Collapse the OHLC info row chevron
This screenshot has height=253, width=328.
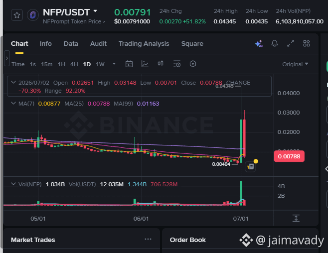(x=13, y=82)
